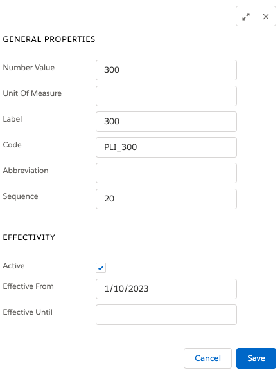The image size is (280, 372).
Task: Focus the empty Abbreviation input
Action: (166, 173)
